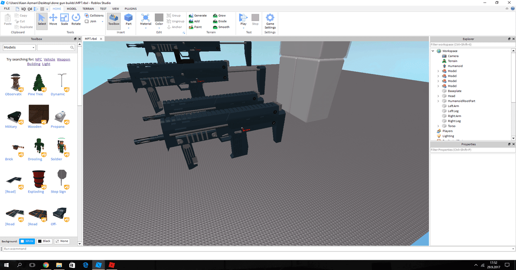Set toolbox background to White
This screenshot has width=516, height=270.
pos(27,241)
